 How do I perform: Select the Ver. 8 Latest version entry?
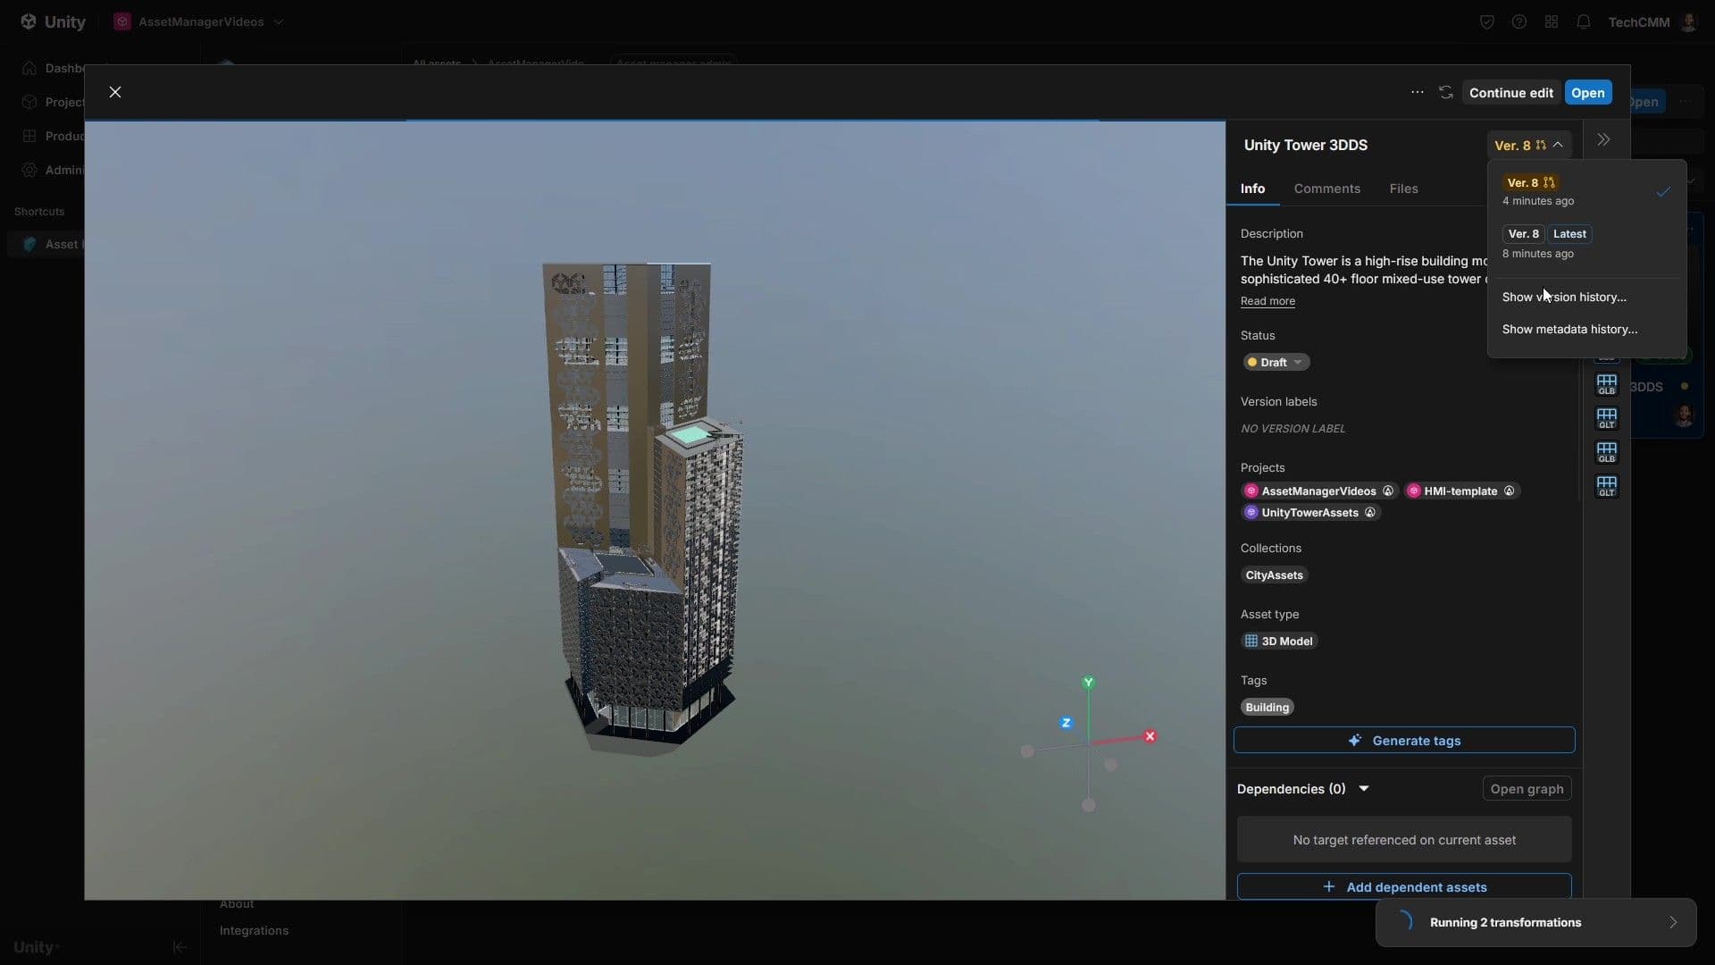1585,243
